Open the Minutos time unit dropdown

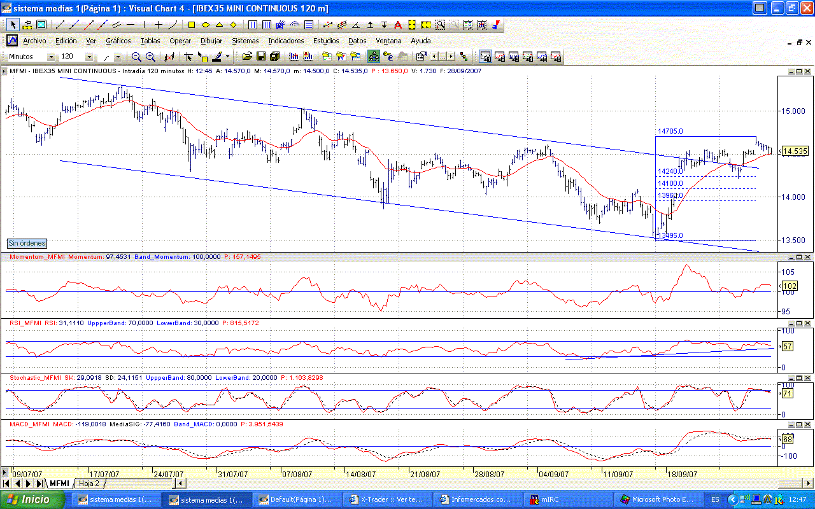[x=51, y=57]
